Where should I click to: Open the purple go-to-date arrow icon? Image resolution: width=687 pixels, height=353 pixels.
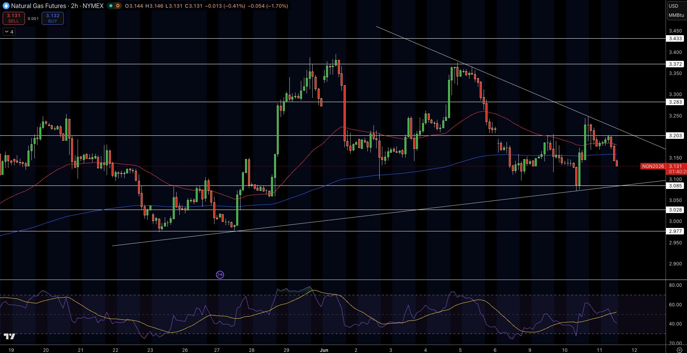[x=220, y=275]
